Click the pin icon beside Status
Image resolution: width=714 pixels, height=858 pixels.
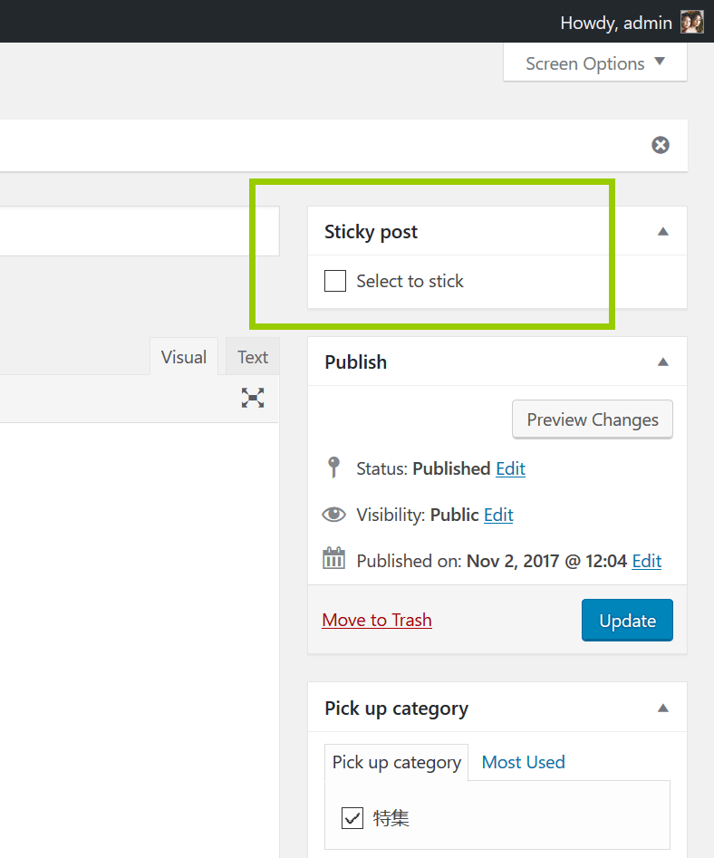coord(333,468)
